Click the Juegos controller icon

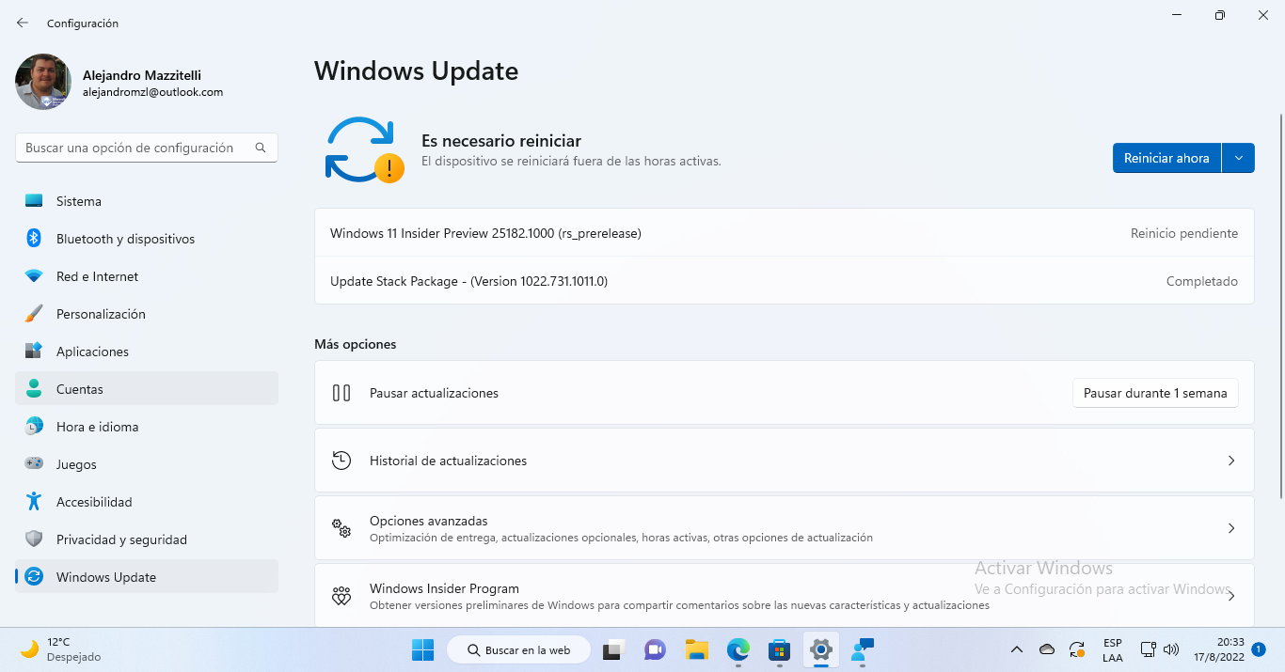tap(34, 464)
